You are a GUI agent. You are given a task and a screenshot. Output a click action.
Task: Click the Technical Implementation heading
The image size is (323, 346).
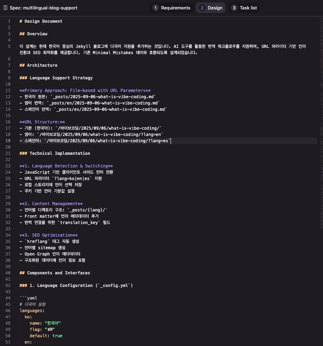[55, 153]
